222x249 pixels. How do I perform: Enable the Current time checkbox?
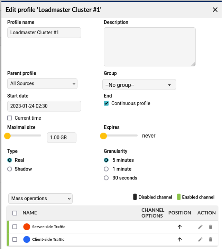(10, 118)
